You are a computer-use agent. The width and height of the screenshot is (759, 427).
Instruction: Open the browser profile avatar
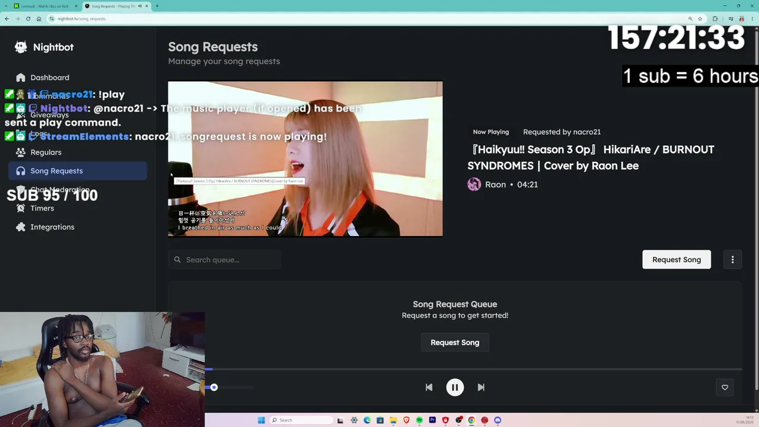[x=741, y=18]
